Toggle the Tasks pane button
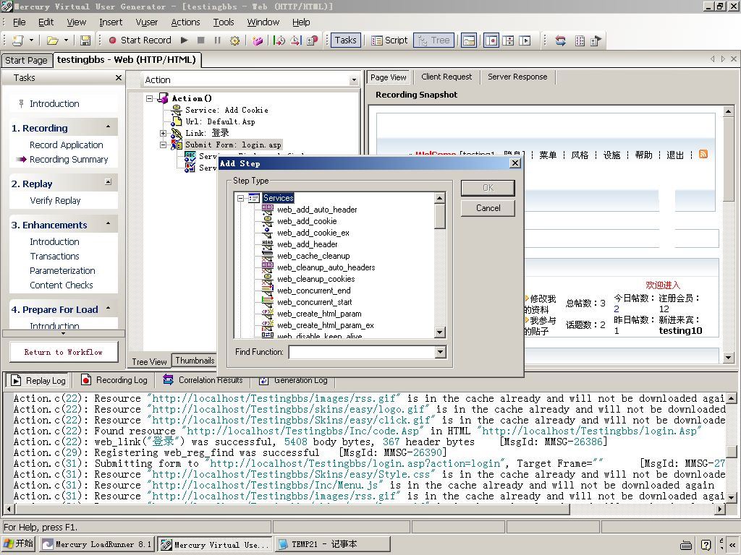 coord(345,40)
